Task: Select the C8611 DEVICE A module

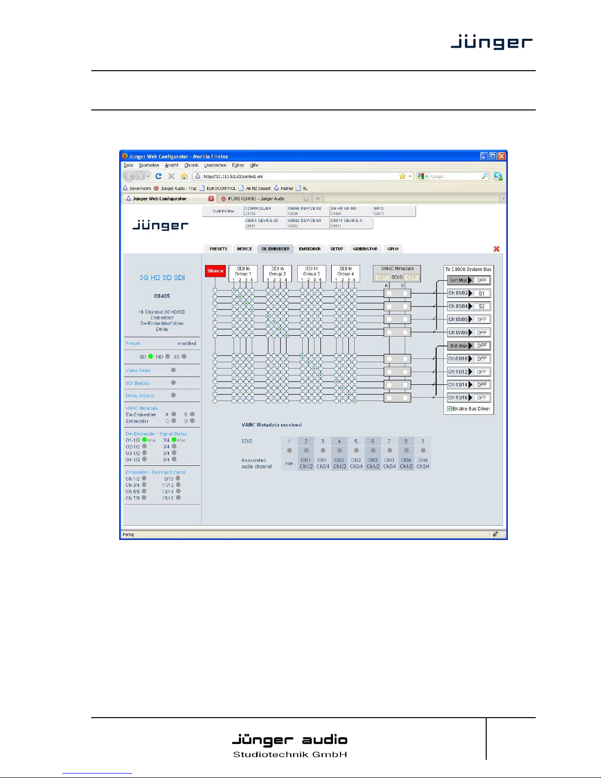Action: tap(351, 223)
